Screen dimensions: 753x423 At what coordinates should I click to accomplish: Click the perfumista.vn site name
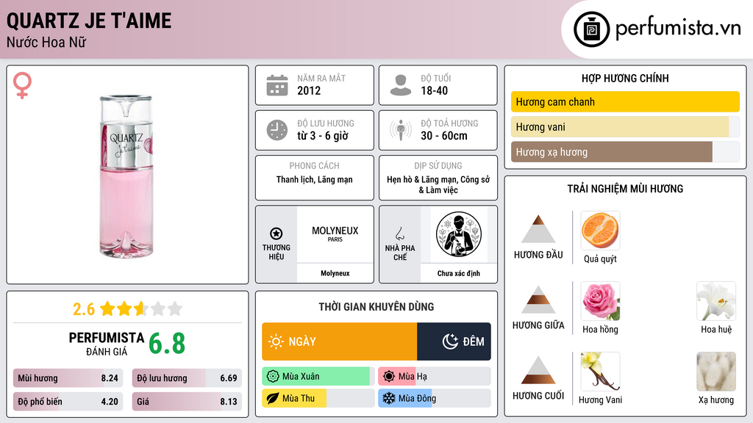click(x=678, y=29)
